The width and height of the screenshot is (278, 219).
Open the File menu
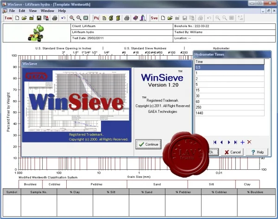pos(12,11)
